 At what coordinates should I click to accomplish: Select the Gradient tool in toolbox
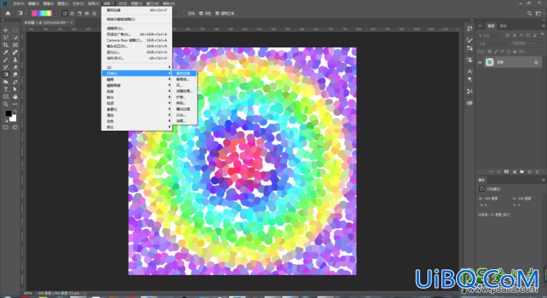coord(5,74)
